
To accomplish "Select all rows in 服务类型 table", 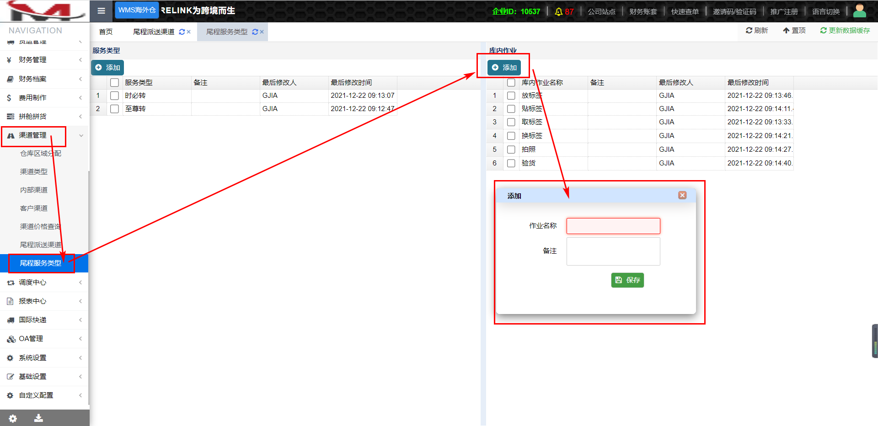I will [x=115, y=83].
